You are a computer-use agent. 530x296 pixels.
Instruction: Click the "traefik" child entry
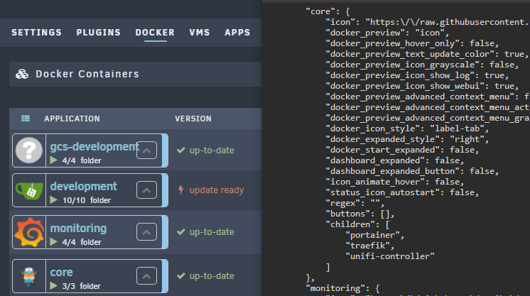pyautogui.click(x=369, y=246)
